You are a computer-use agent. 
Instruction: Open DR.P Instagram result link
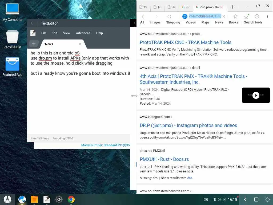click(188, 125)
